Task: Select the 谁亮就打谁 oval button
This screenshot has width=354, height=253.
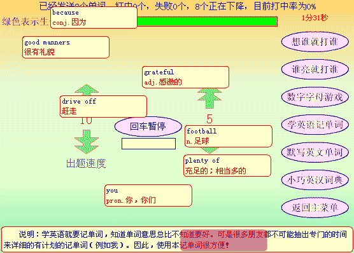Action: pyautogui.click(x=315, y=69)
